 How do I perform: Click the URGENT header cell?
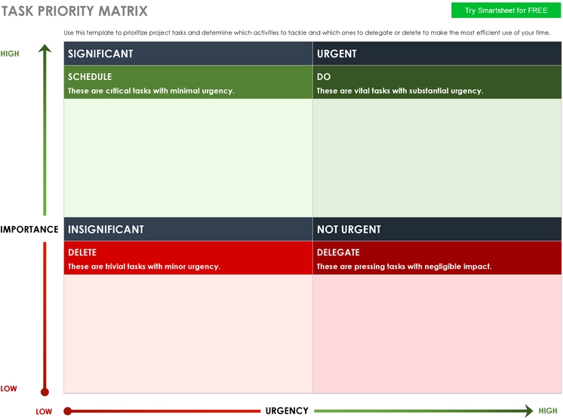point(437,54)
